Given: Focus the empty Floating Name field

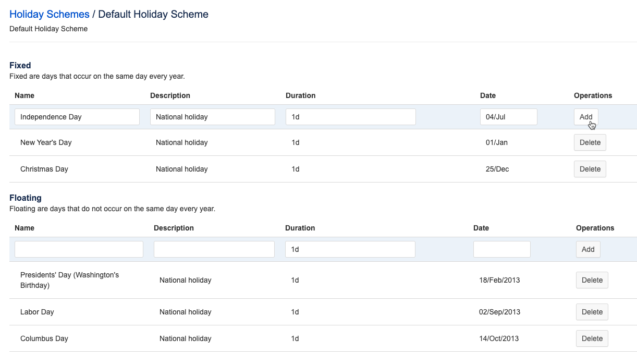Looking at the screenshot, I should point(79,249).
